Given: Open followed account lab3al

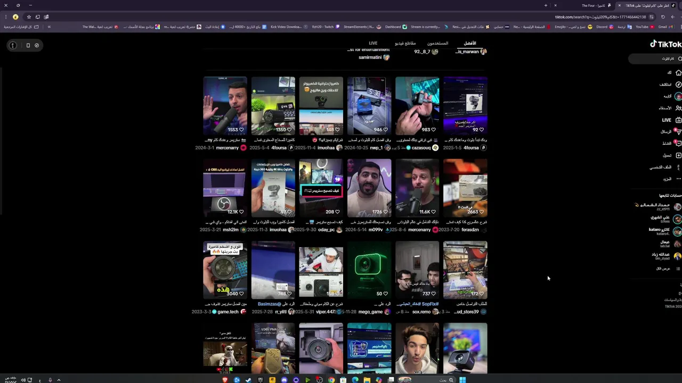Looking at the screenshot, I should coord(670,244).
